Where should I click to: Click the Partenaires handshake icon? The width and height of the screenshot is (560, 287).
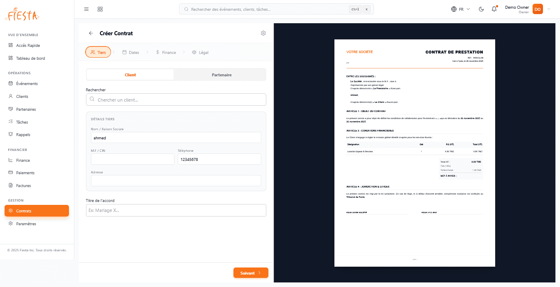pos(11,109)
